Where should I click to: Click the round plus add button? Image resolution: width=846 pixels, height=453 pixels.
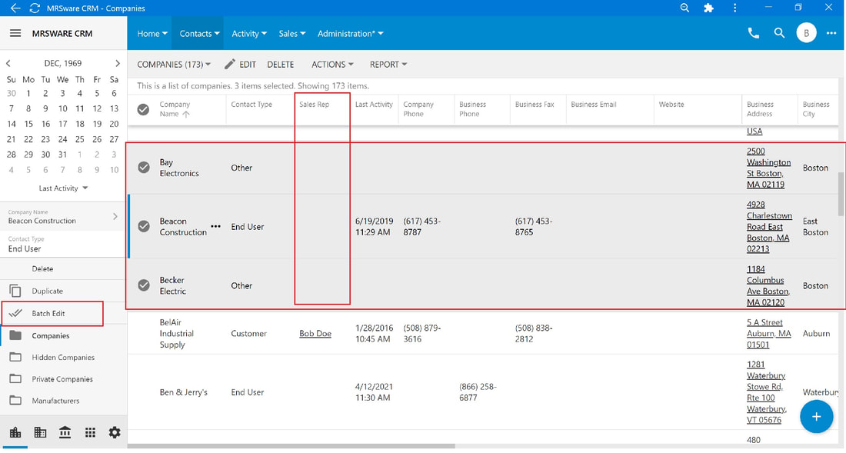[x=816, y=416]
